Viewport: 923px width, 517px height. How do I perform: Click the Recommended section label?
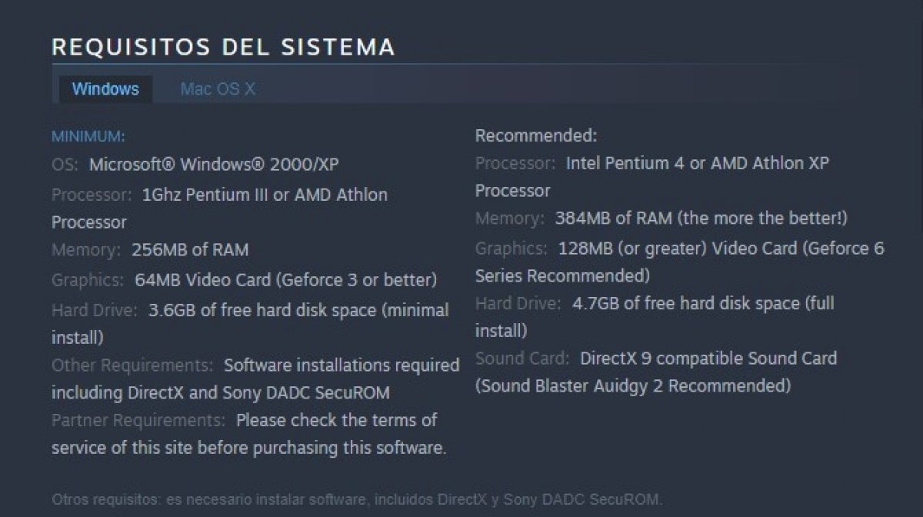point(536,136)
